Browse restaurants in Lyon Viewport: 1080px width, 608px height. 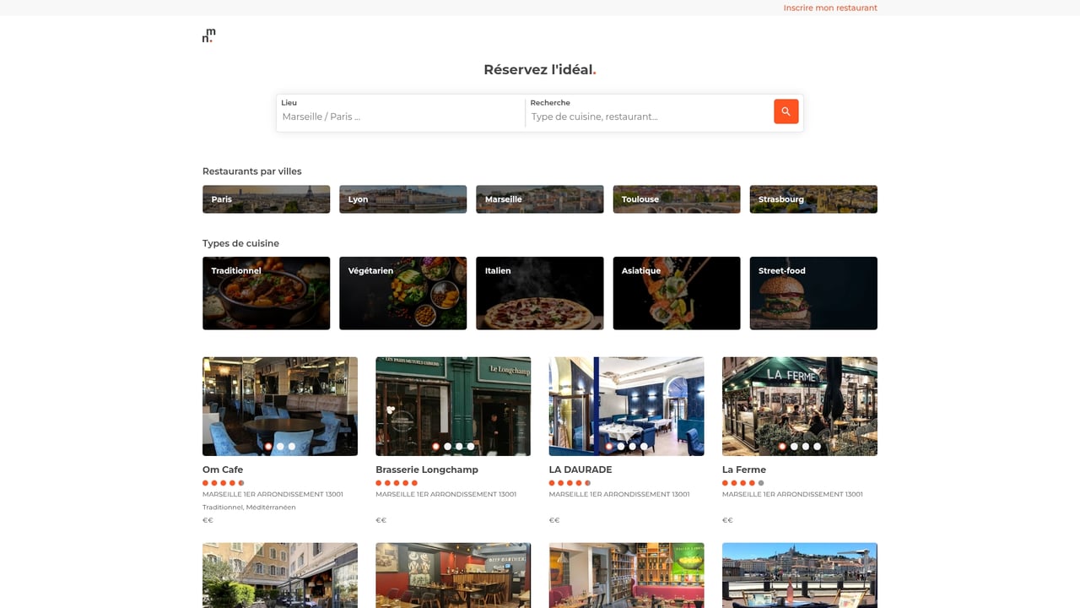click(x=402, y=199)
